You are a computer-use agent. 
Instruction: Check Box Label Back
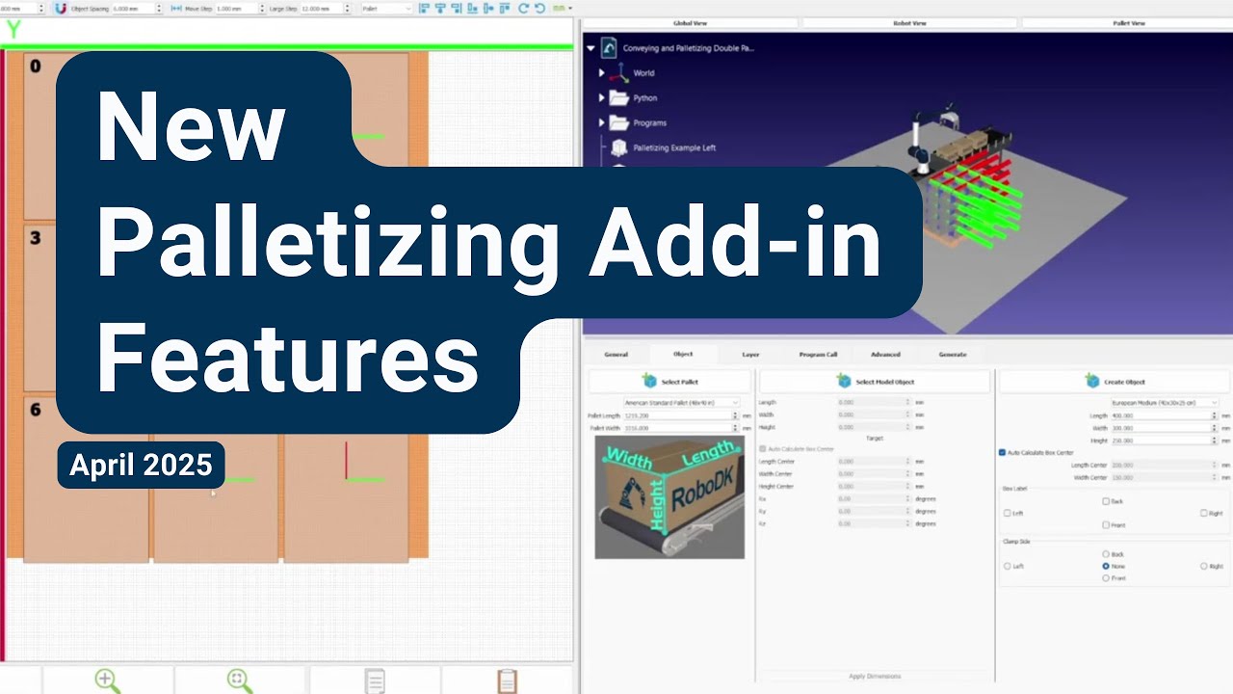point(1106,501)
